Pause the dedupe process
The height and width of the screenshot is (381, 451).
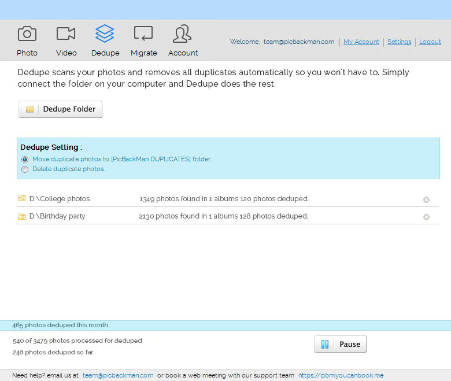tap(340, 345)
